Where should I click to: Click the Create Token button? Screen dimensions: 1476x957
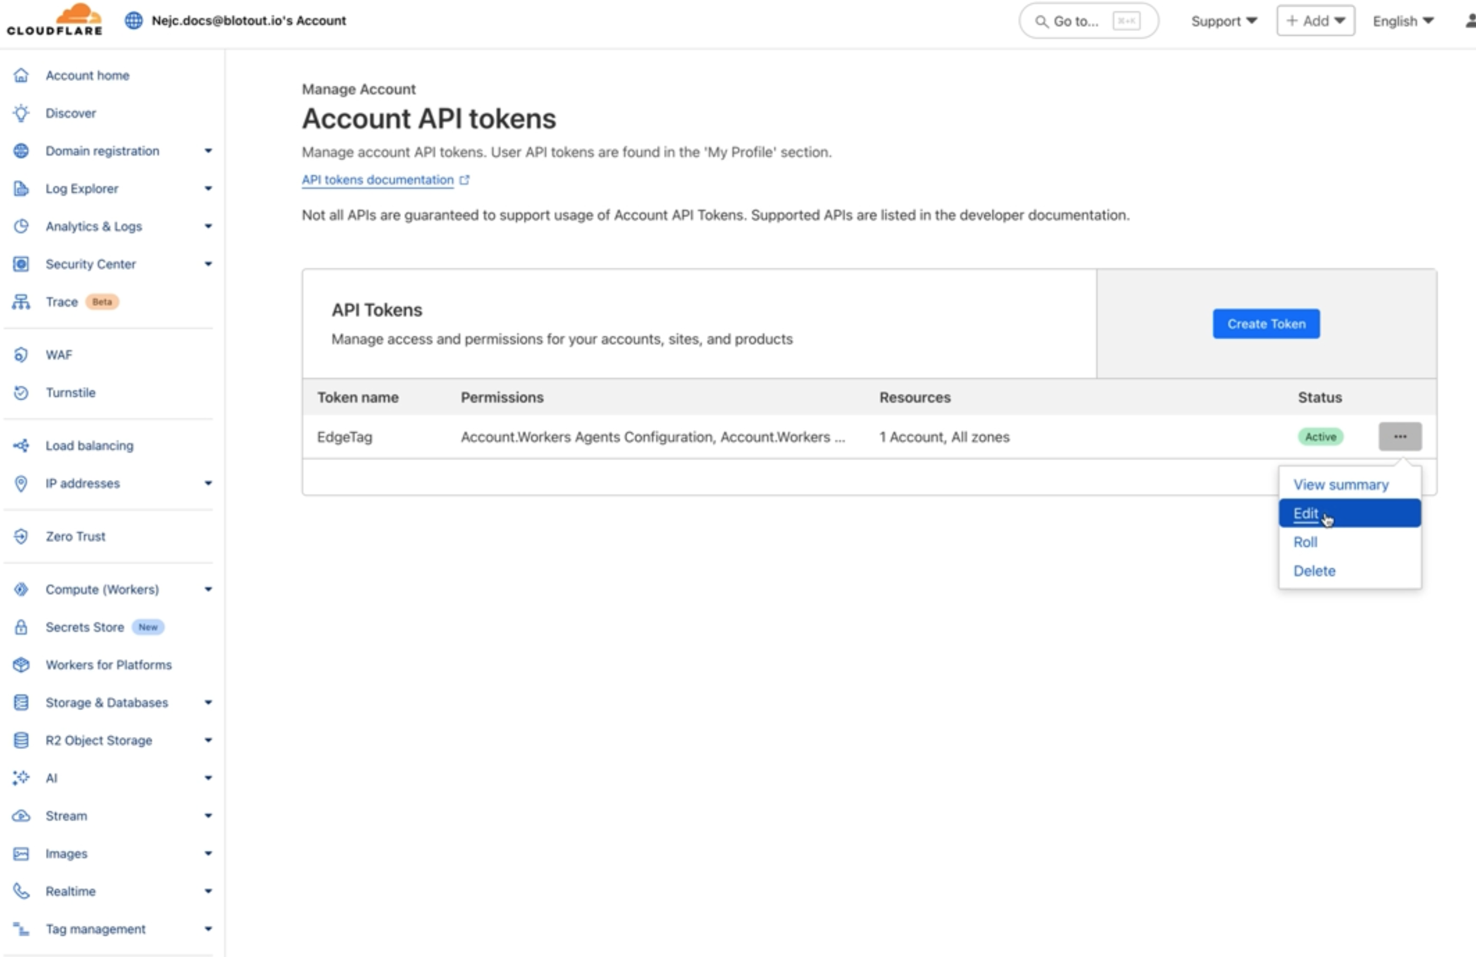1266,324
